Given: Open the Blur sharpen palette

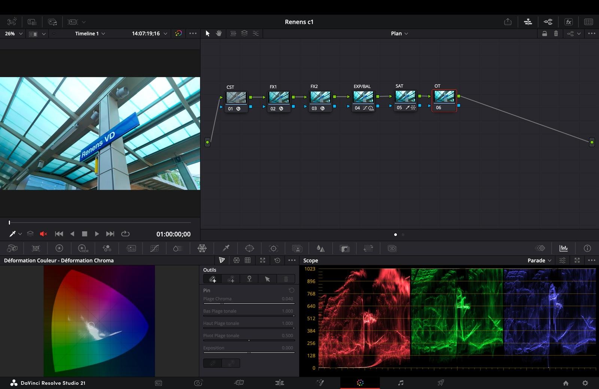Looking at the screenshot, I should (320, 248).
